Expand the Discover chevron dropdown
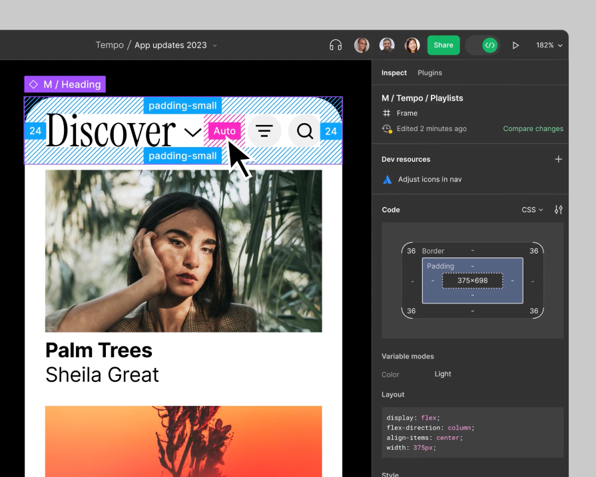This screenshot has width=596, height=477. click(192, 132)
